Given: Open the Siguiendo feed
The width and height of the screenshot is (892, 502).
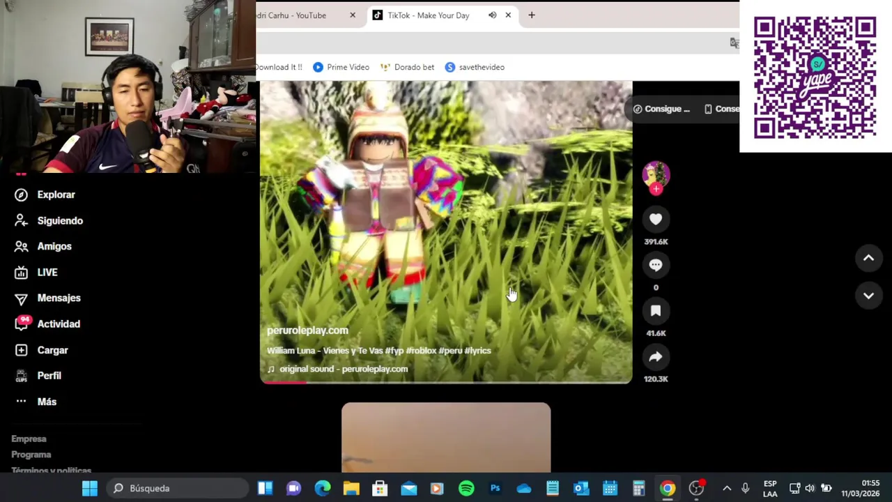Looking at the screenshot, I should [49, 220].
